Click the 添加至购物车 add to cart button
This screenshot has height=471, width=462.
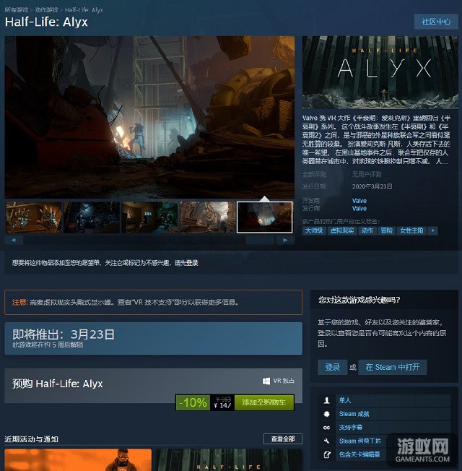(x=264, y=402)
